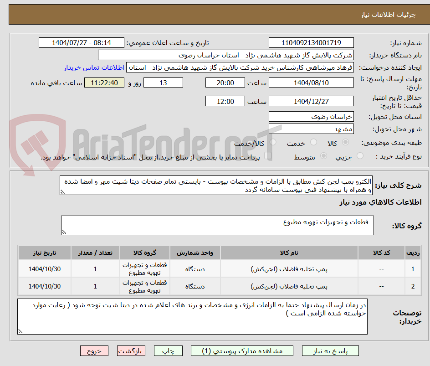Click the announcement date field showing 1404/07/27
Screen dimensions: 430x366
[x=80, y=42]
